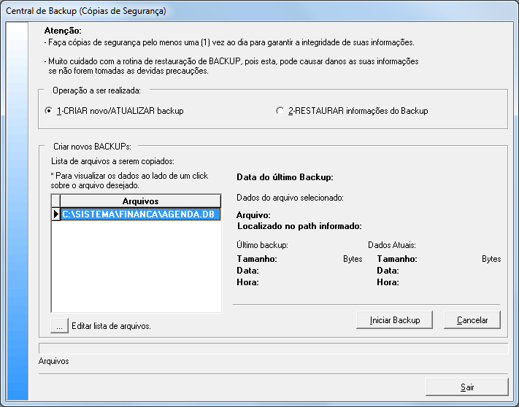Click the "Atenção:" warning heading

pos(63,31)
